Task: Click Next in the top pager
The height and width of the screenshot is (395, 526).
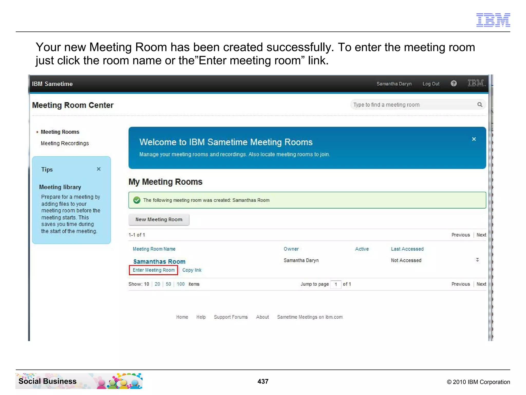Action: point(481,235)
